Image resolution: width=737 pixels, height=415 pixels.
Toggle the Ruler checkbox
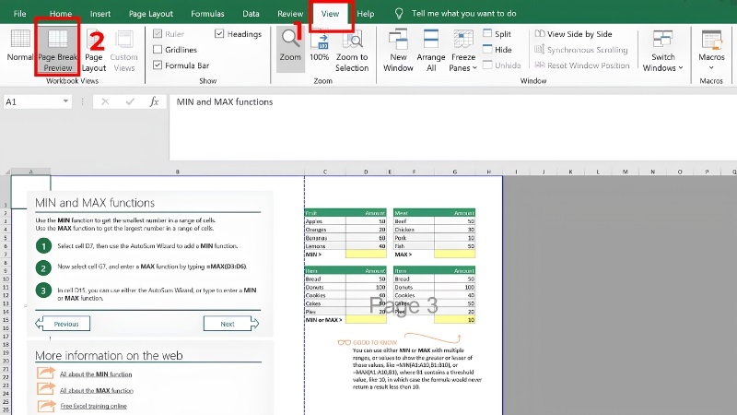[x=158, y=34]
